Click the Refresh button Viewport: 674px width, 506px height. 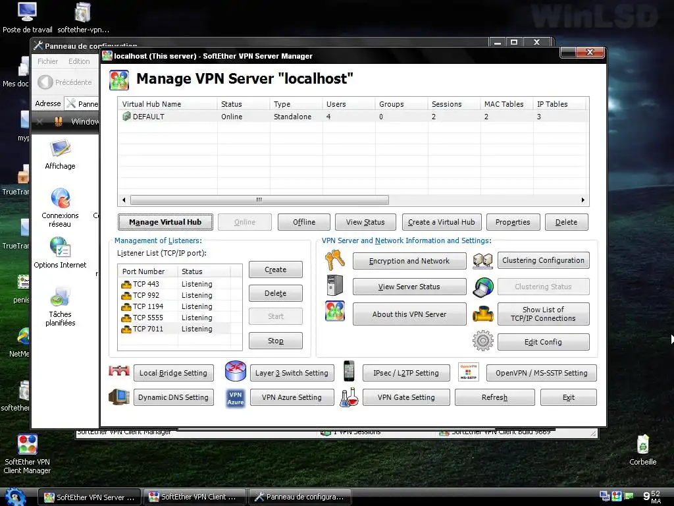click(x=495, y=397)
